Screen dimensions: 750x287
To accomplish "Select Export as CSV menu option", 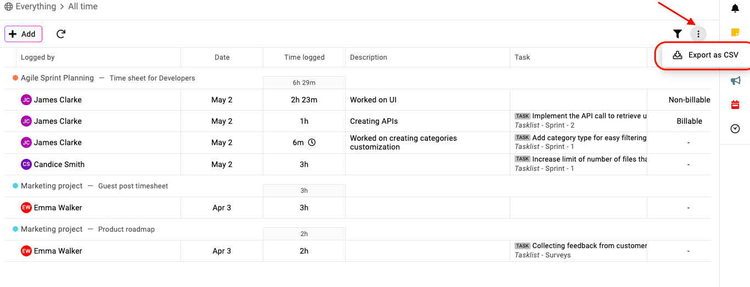I will click(x=706, y=55).
